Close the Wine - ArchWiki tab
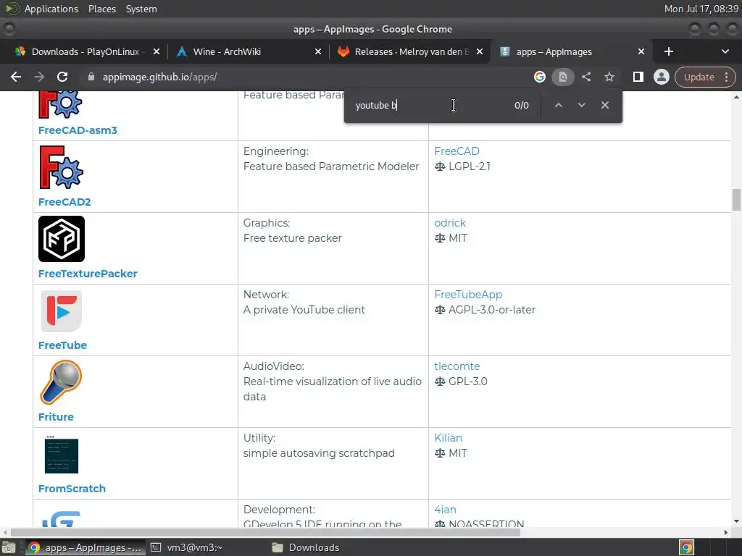 point(318,51)
